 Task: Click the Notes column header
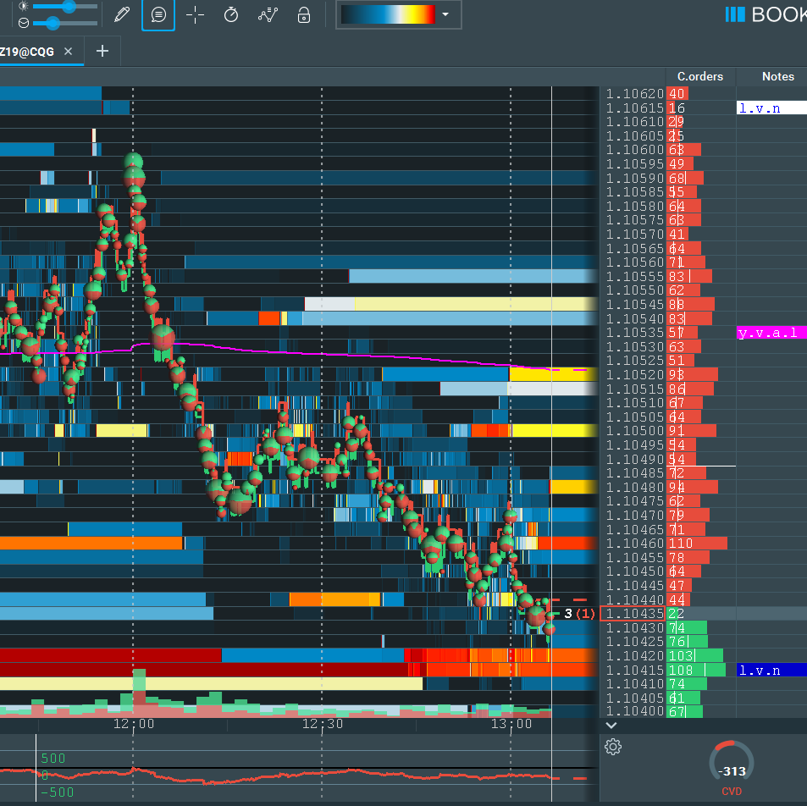click(x=777, y=76)
